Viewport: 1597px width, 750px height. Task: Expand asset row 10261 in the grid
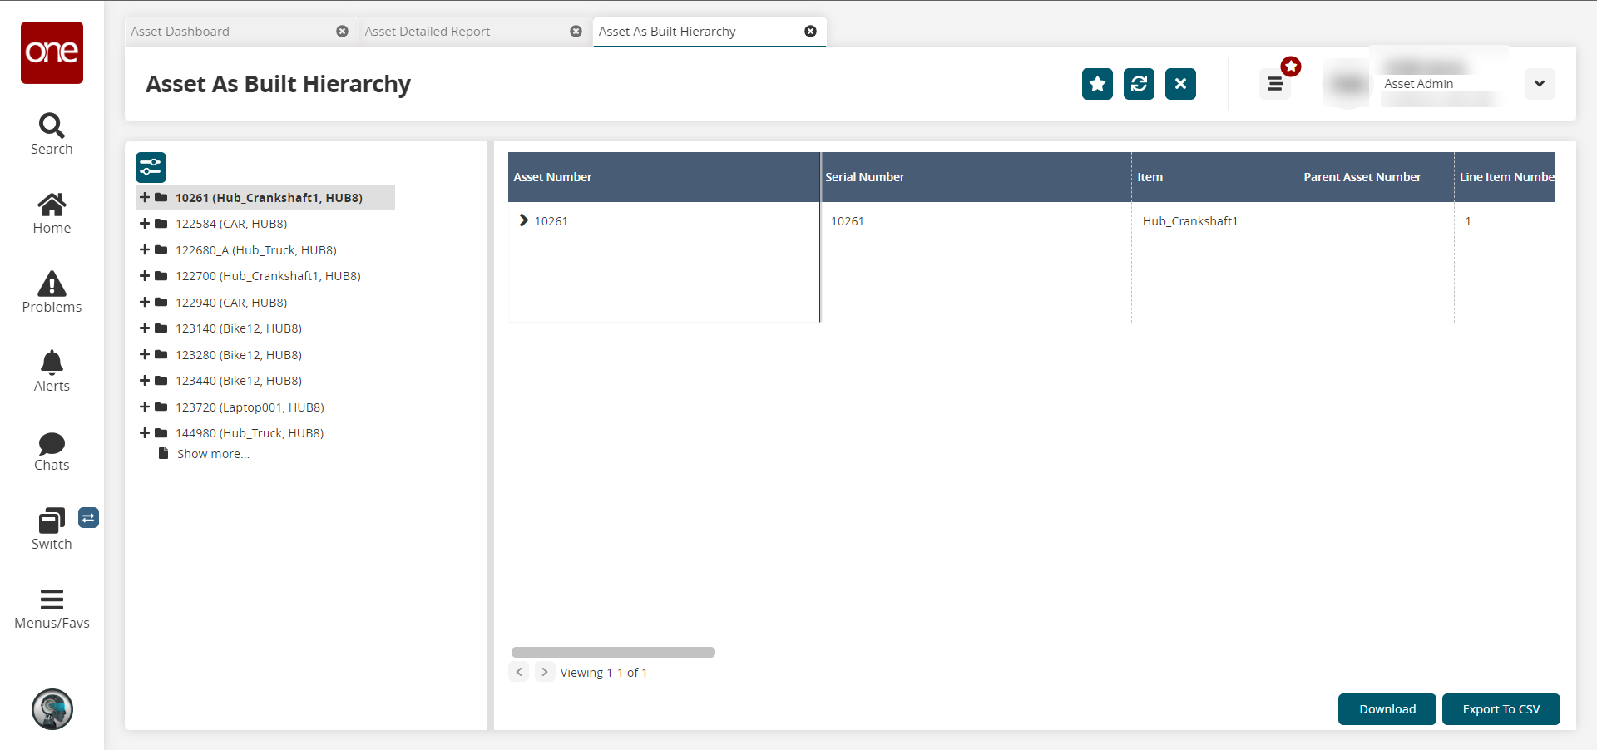pos(523,220)
